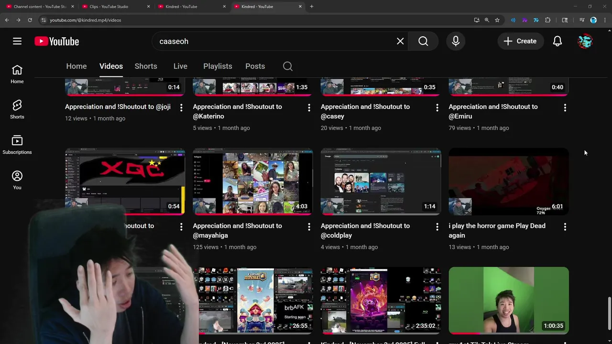Start voice search with the microphone icon

pos(456,41)
